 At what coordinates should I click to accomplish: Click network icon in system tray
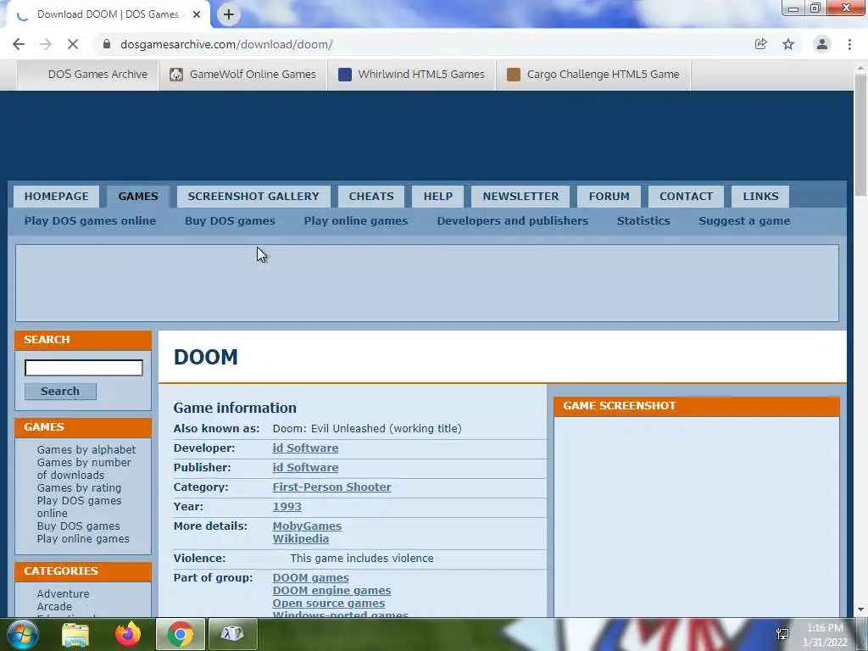782,634
